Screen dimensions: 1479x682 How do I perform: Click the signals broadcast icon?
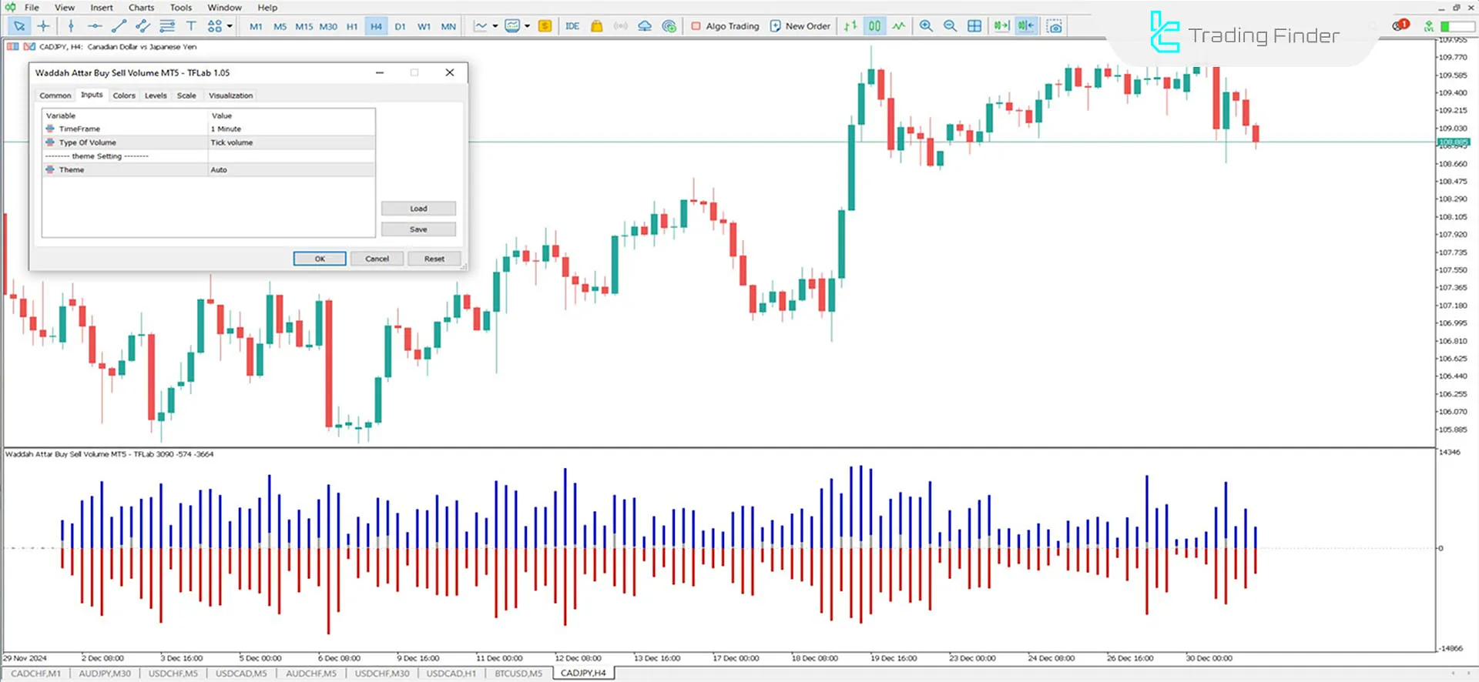[x=620, y=26]
